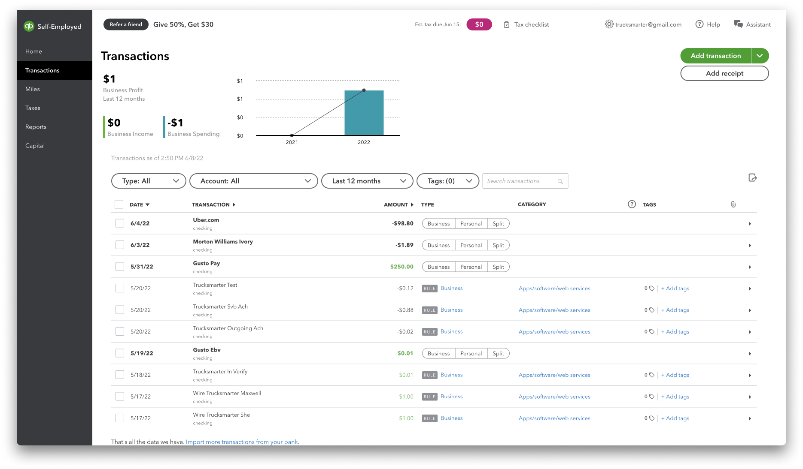Check the Wire Trucksmarter She checkbox
The height and width of the screenshot is (469, 803).
tap(120, 418)
